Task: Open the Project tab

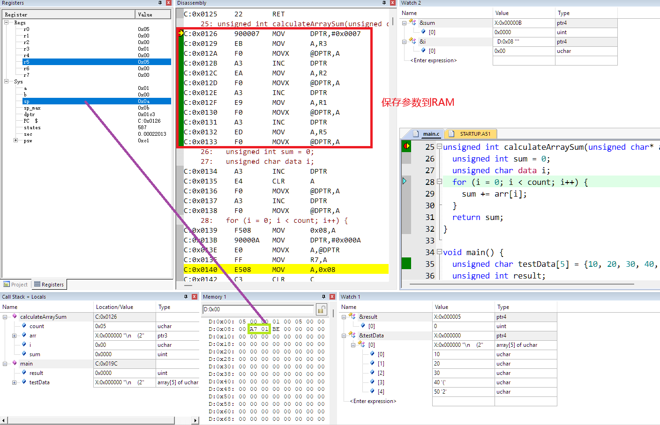Action: [x=16, y=285]
